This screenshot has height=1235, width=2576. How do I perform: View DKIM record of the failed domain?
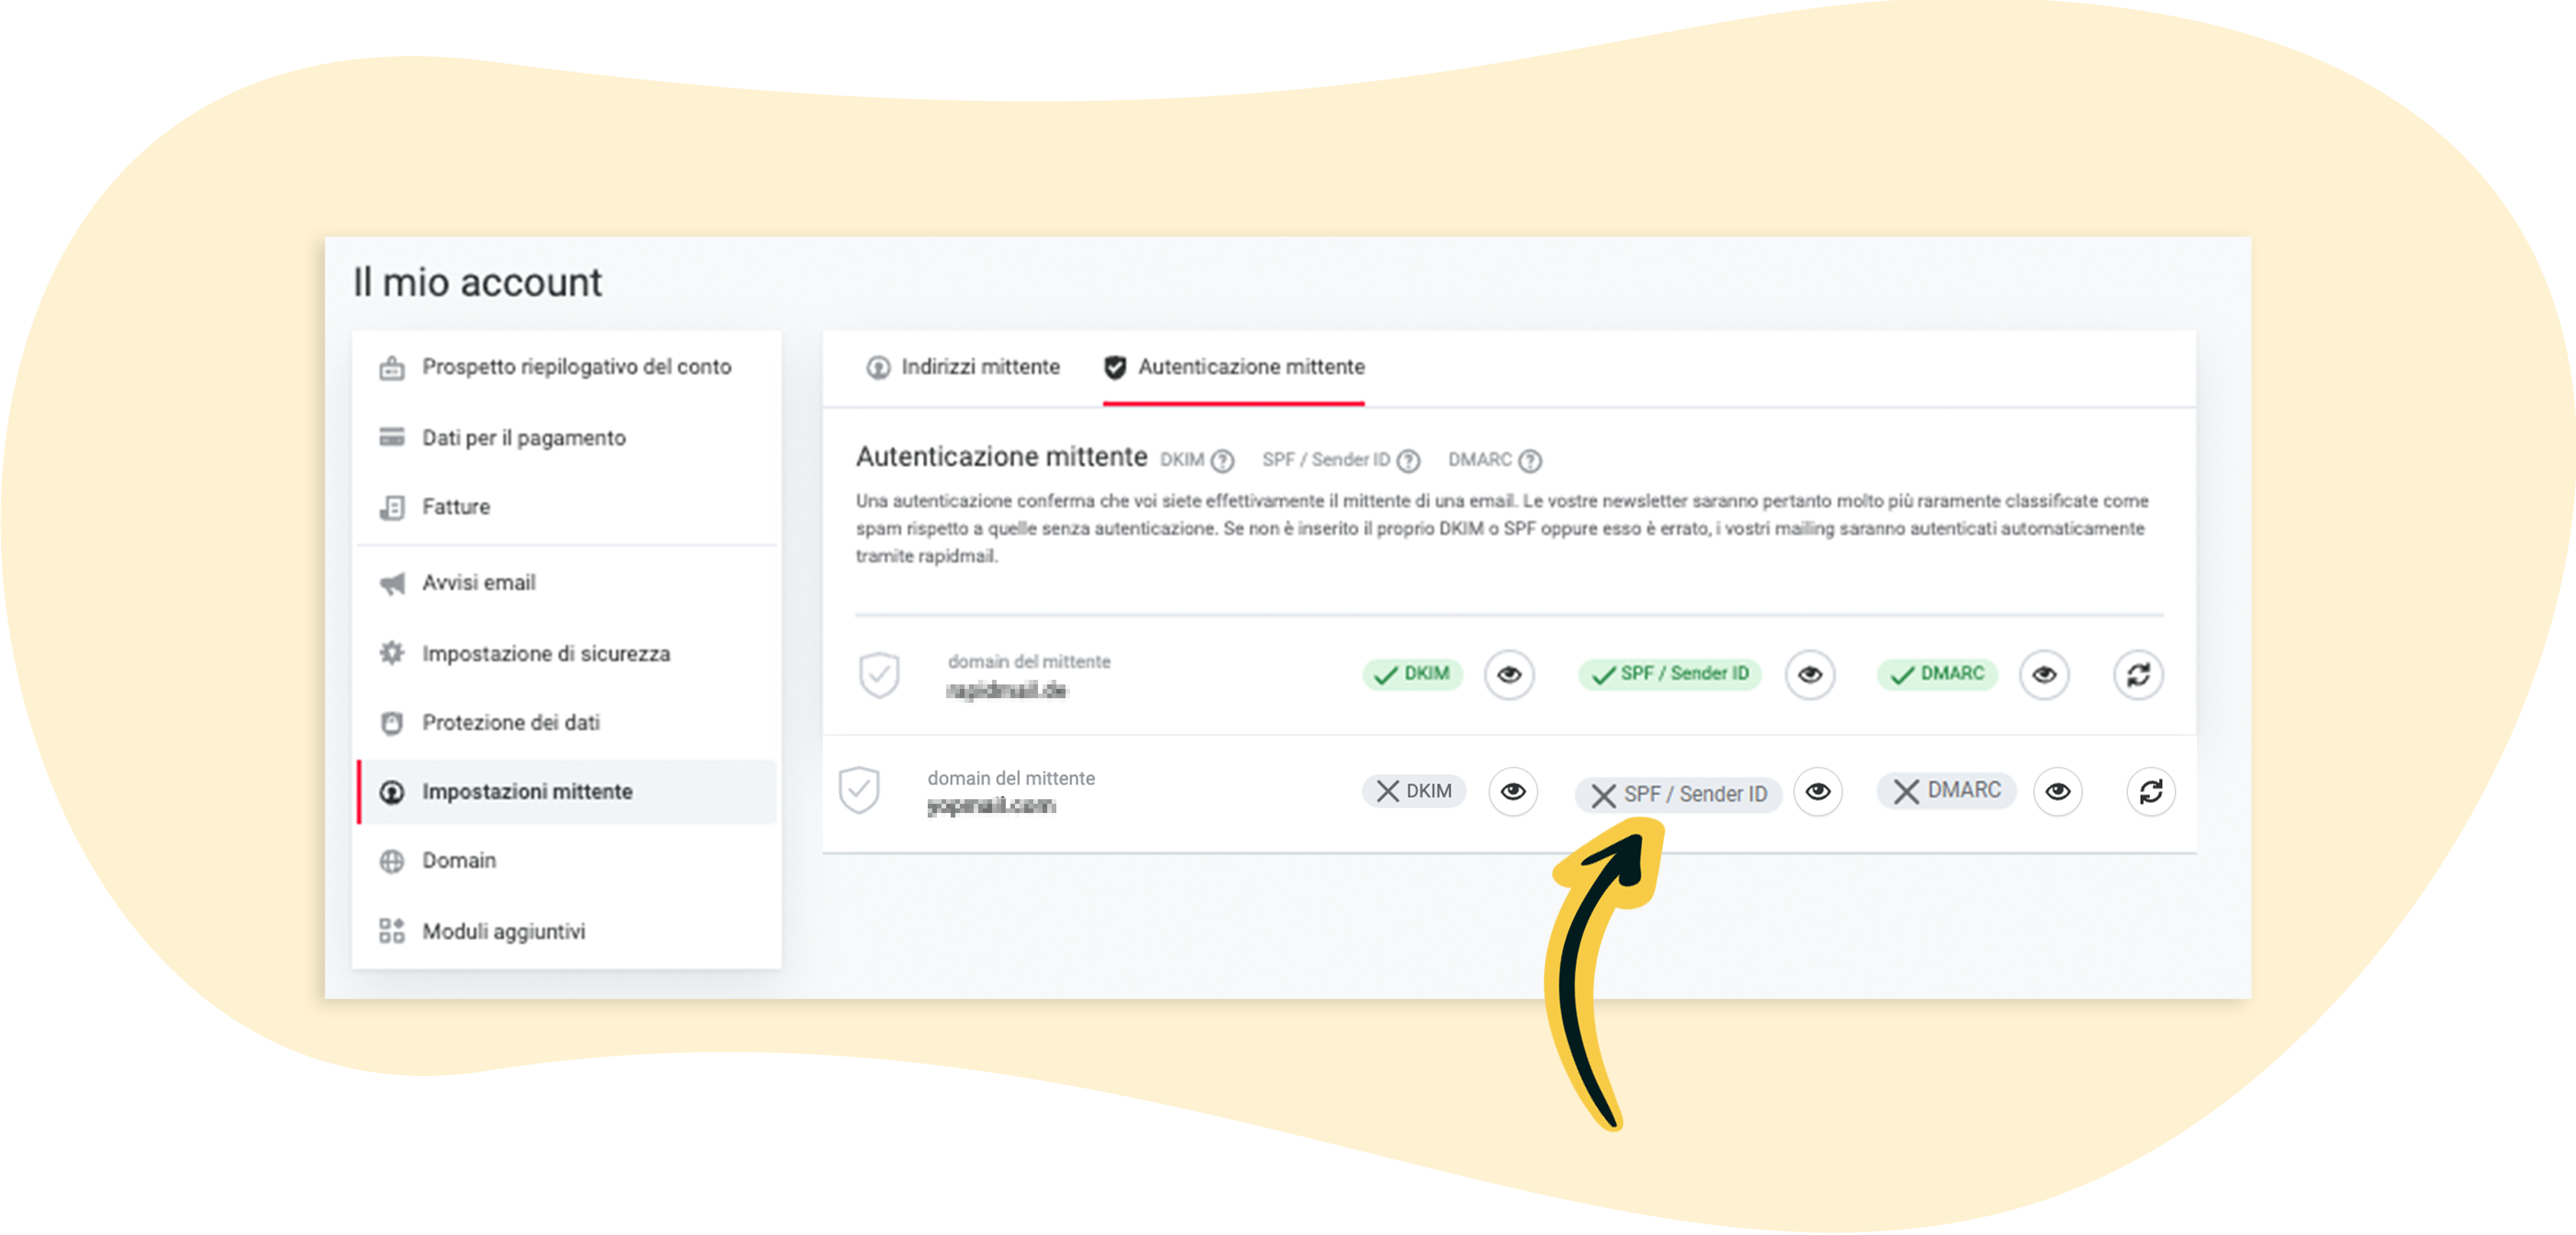click(1512, 792)
